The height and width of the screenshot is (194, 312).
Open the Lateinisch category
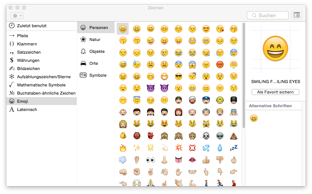coord(42,109)
